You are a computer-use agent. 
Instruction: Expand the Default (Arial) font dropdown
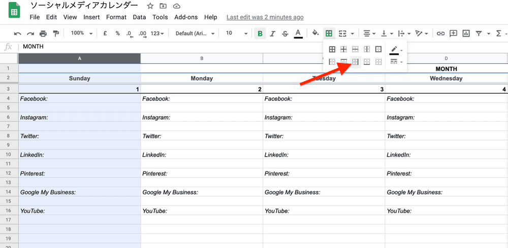(195, 33)
